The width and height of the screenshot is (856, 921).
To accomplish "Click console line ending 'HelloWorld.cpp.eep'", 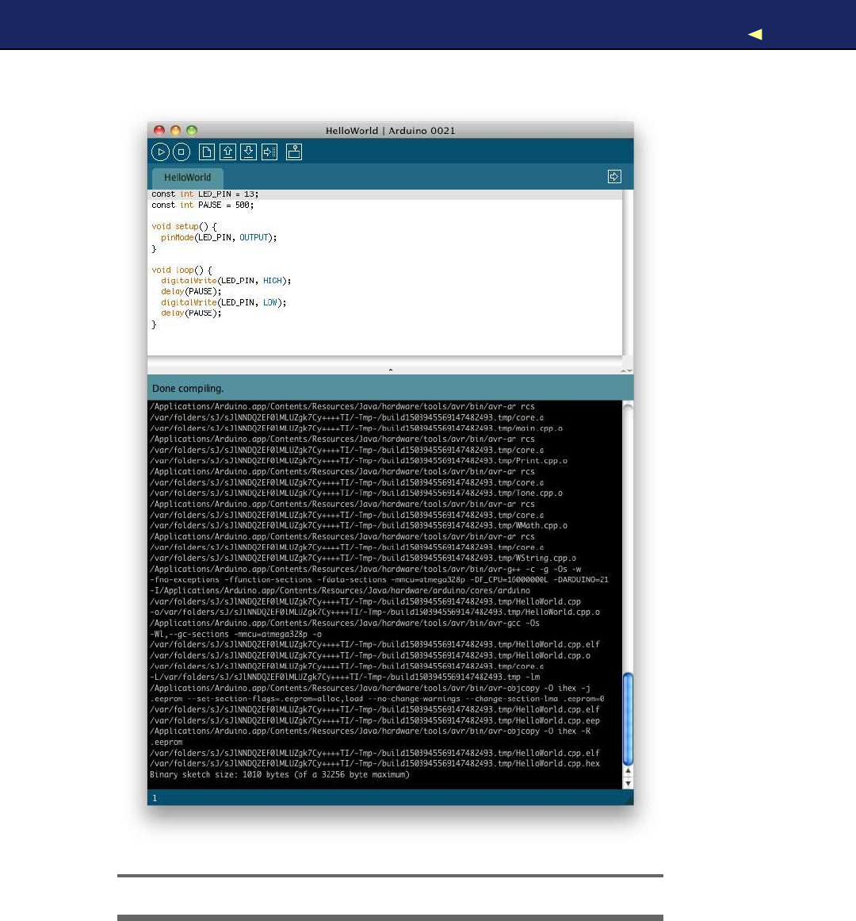I will click(374, 721).
